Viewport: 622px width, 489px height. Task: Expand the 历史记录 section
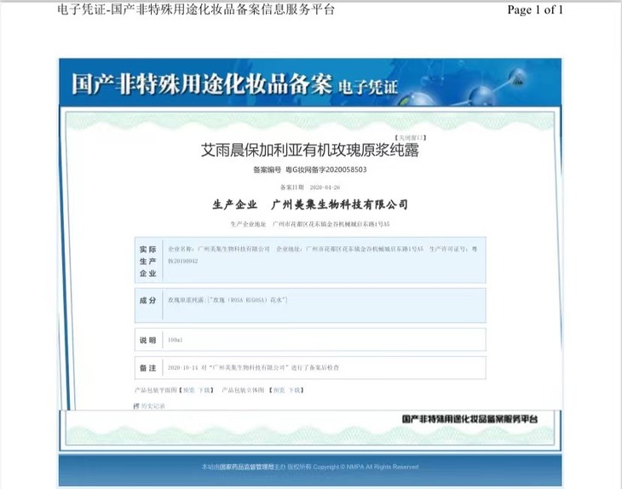153,406
